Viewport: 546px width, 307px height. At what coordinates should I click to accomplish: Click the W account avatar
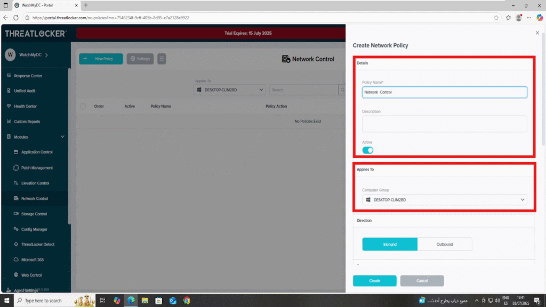pos(10,55)
